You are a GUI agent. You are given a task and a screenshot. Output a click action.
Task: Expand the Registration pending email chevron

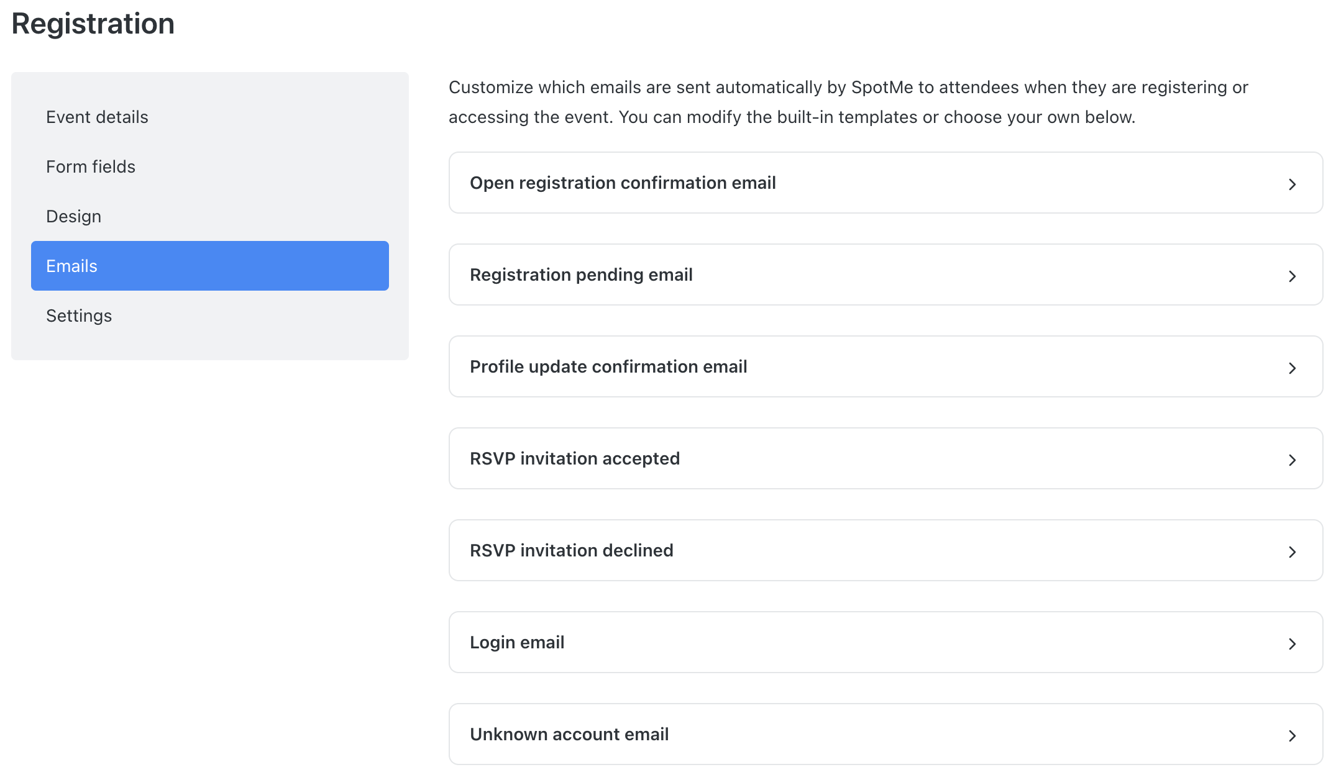pos(1293,276)
